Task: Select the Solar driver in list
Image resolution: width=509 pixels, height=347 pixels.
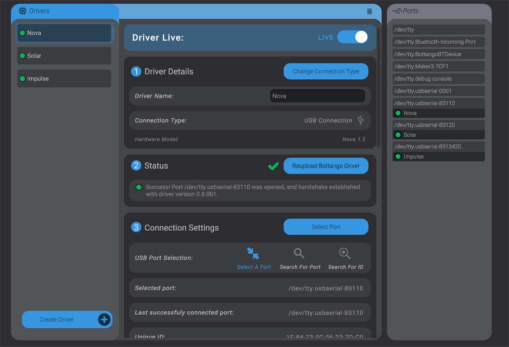Action: coord(64,56)
